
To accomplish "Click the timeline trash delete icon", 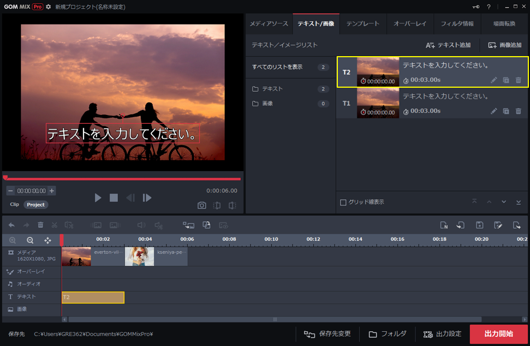I will coord(40,224).
